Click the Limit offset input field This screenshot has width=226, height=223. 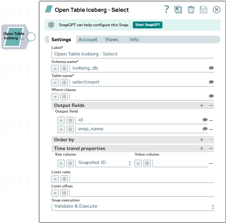142,193
